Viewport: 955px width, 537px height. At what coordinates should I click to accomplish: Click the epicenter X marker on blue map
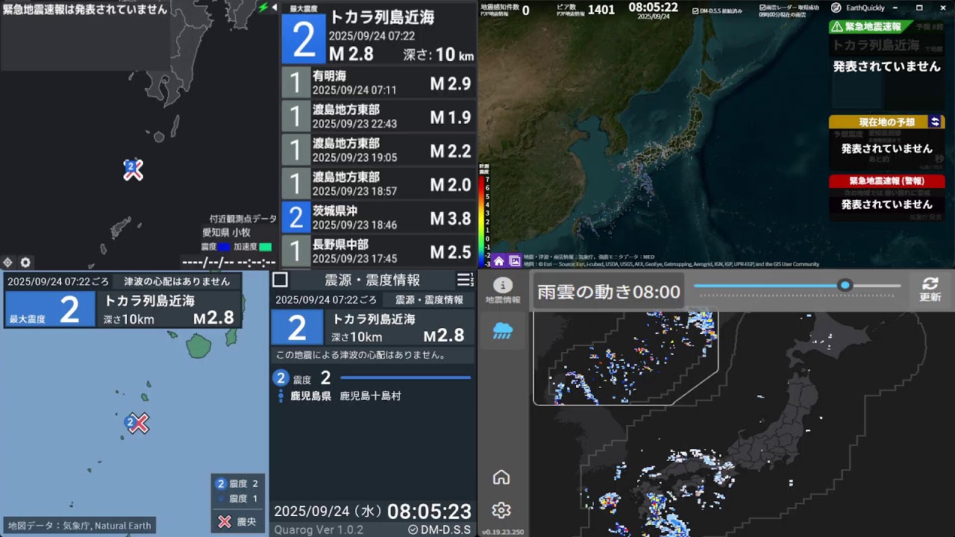coord(139,424)
